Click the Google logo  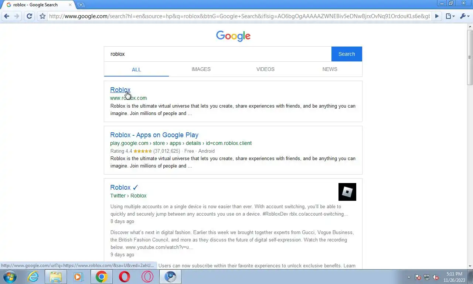[233, 36]
